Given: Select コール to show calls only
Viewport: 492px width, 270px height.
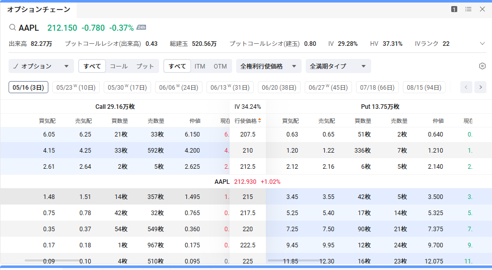Looking at the screenshot, I should (x=119, y=66).
